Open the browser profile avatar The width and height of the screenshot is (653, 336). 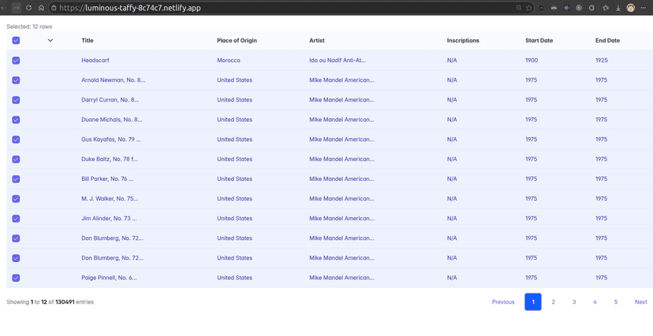coord(630,8)
